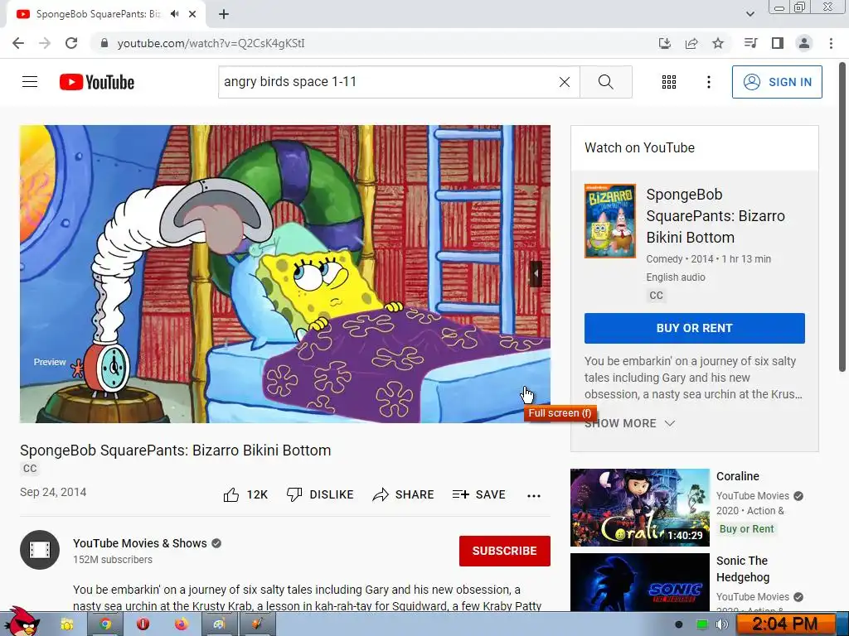The width and height of the screenshot is (849, 636).
Task: Click the SIGN IN button
Action: [777, 82]
